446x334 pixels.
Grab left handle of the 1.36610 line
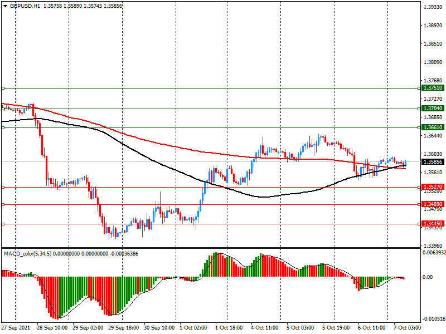click(3, 128)
